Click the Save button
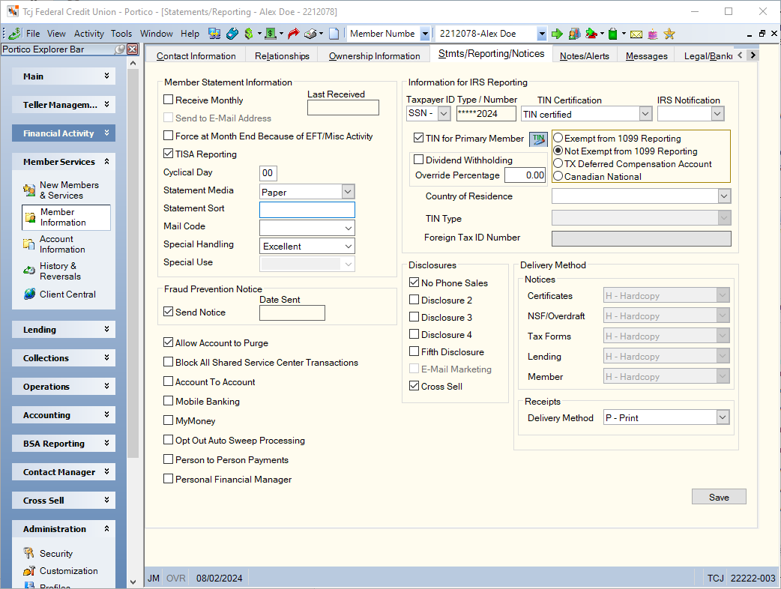The image size is (781, 589). coord(719,497)
